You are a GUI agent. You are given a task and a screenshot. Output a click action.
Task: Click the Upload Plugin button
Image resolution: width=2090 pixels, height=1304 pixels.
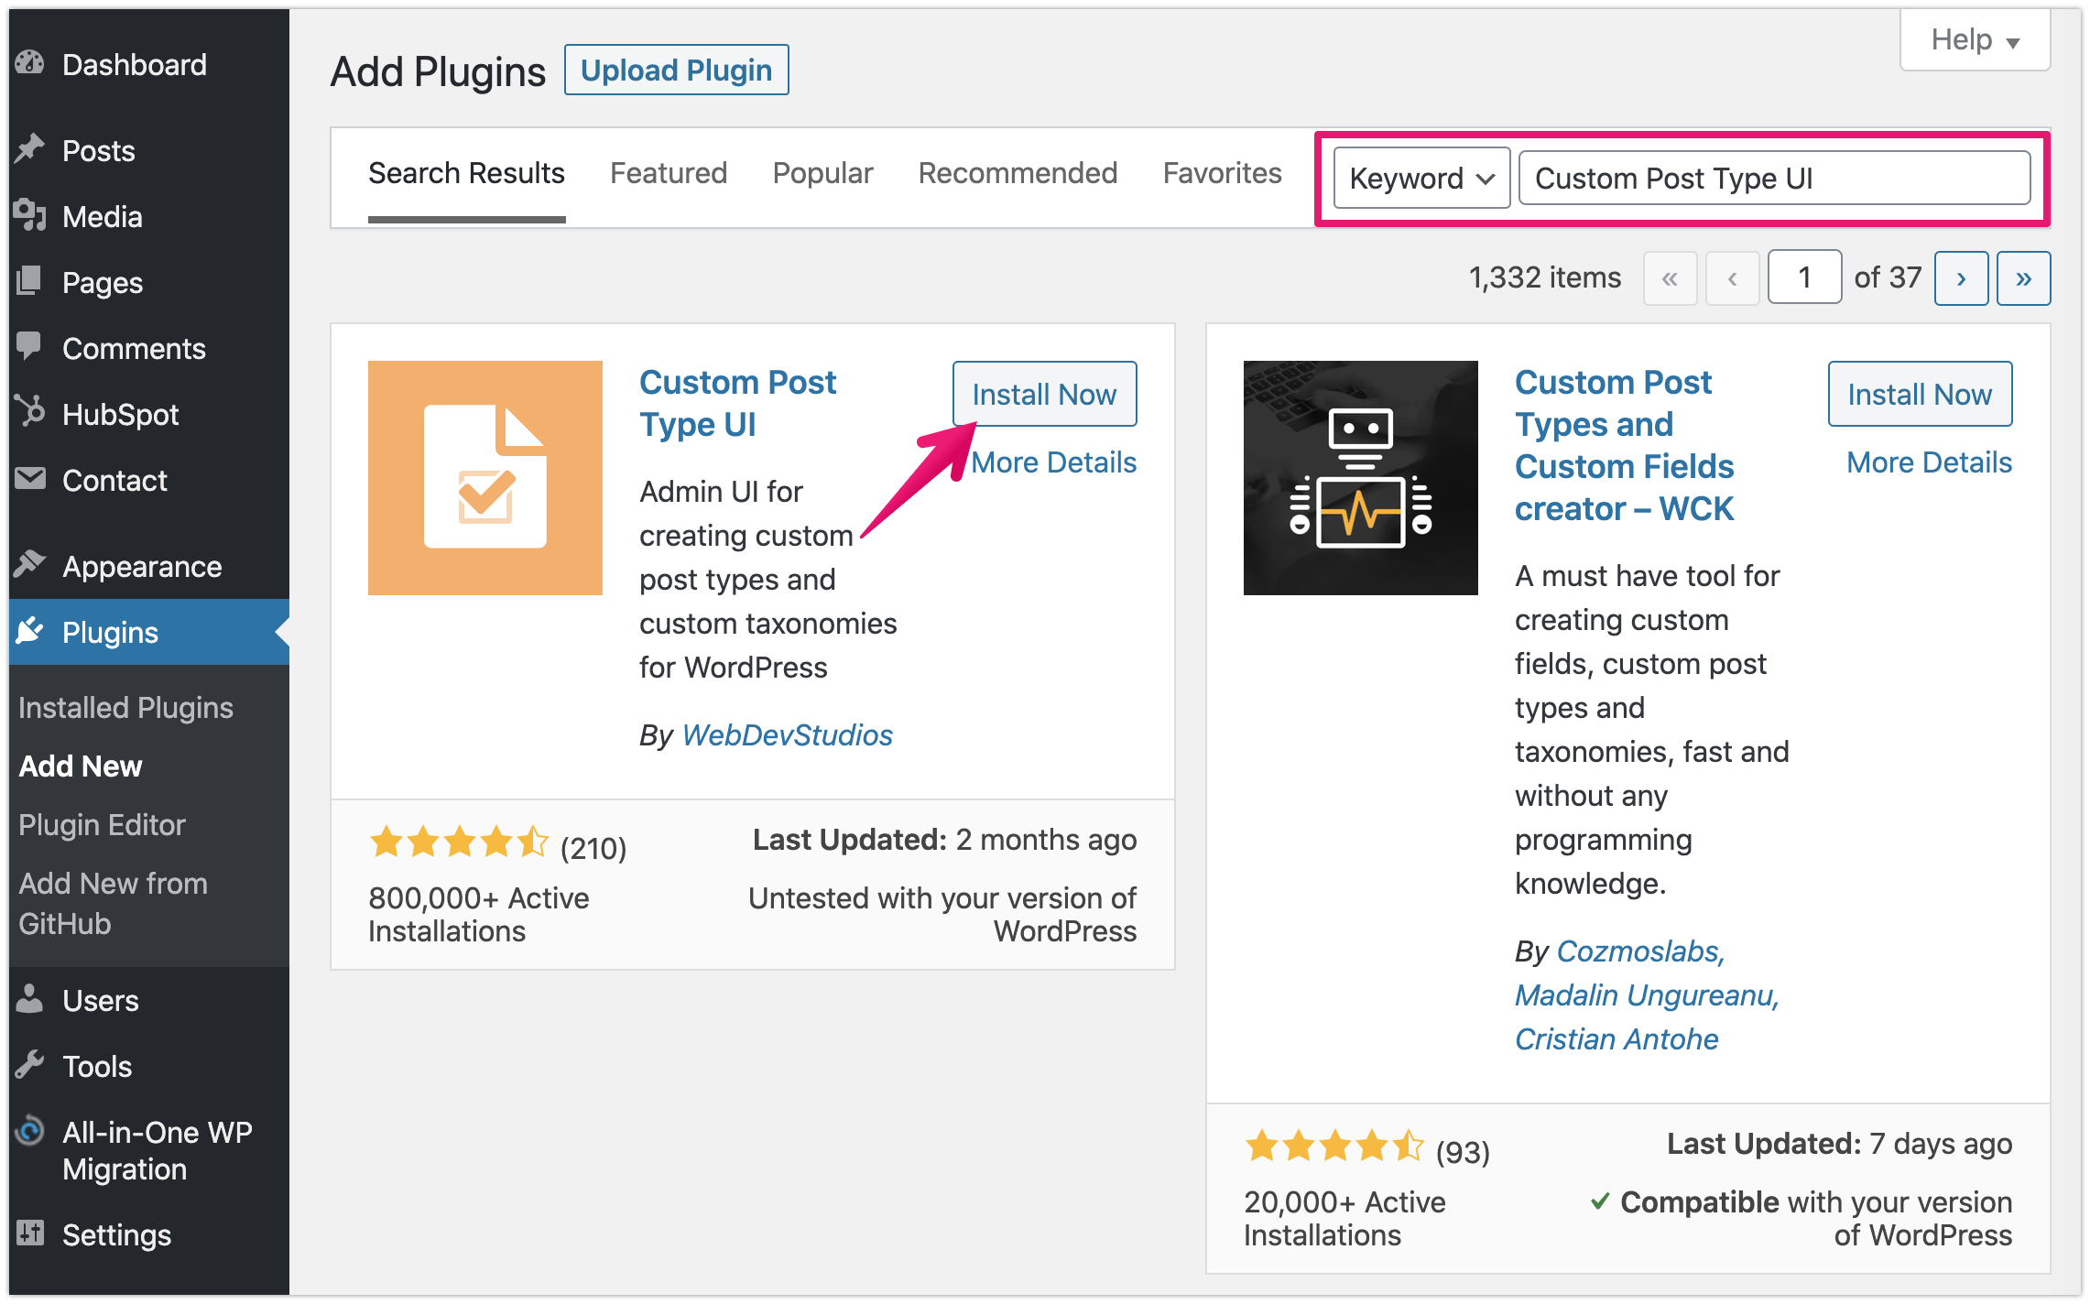point(676,70)
